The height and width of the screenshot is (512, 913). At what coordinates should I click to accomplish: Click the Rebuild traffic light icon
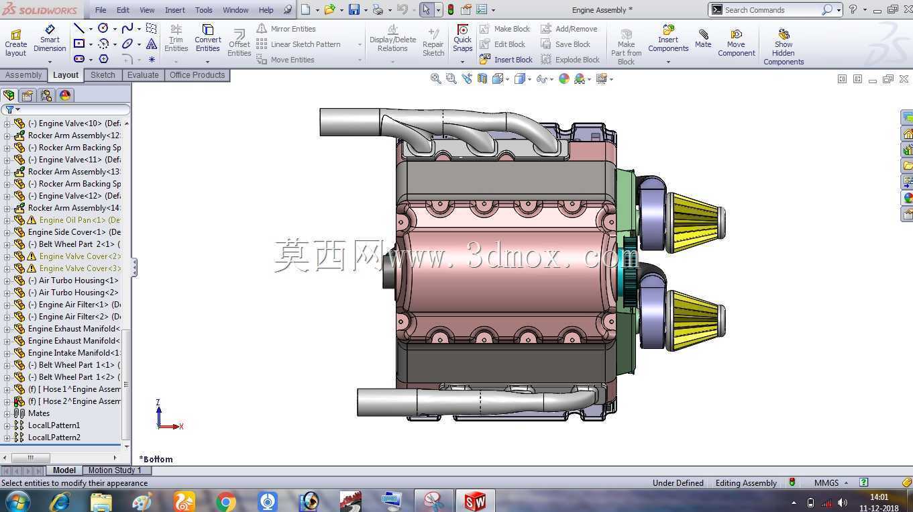[451, 9]
